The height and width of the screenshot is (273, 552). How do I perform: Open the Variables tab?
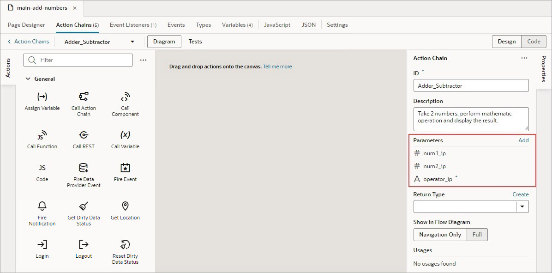tap(237, 25)
